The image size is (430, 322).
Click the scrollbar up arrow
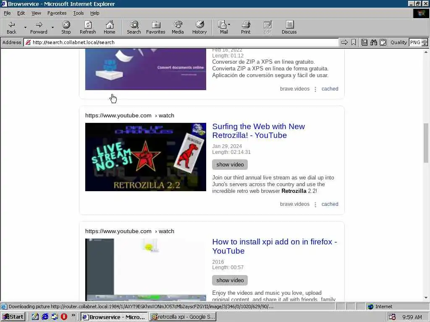pos(426,52)
